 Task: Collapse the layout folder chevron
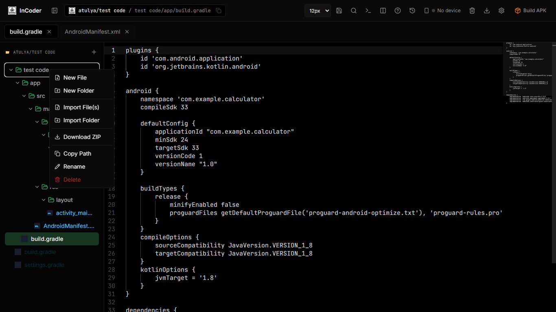pos(44,200)
